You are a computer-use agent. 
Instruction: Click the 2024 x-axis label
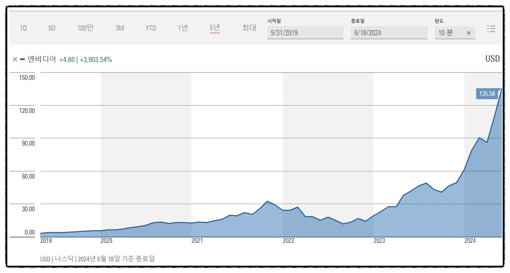click(x=470, y=241)
